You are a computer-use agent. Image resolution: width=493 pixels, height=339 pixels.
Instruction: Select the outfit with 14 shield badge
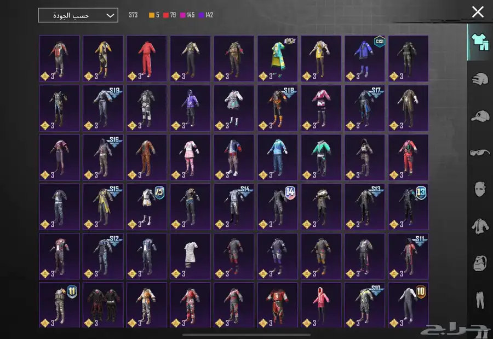pos(277,207)
